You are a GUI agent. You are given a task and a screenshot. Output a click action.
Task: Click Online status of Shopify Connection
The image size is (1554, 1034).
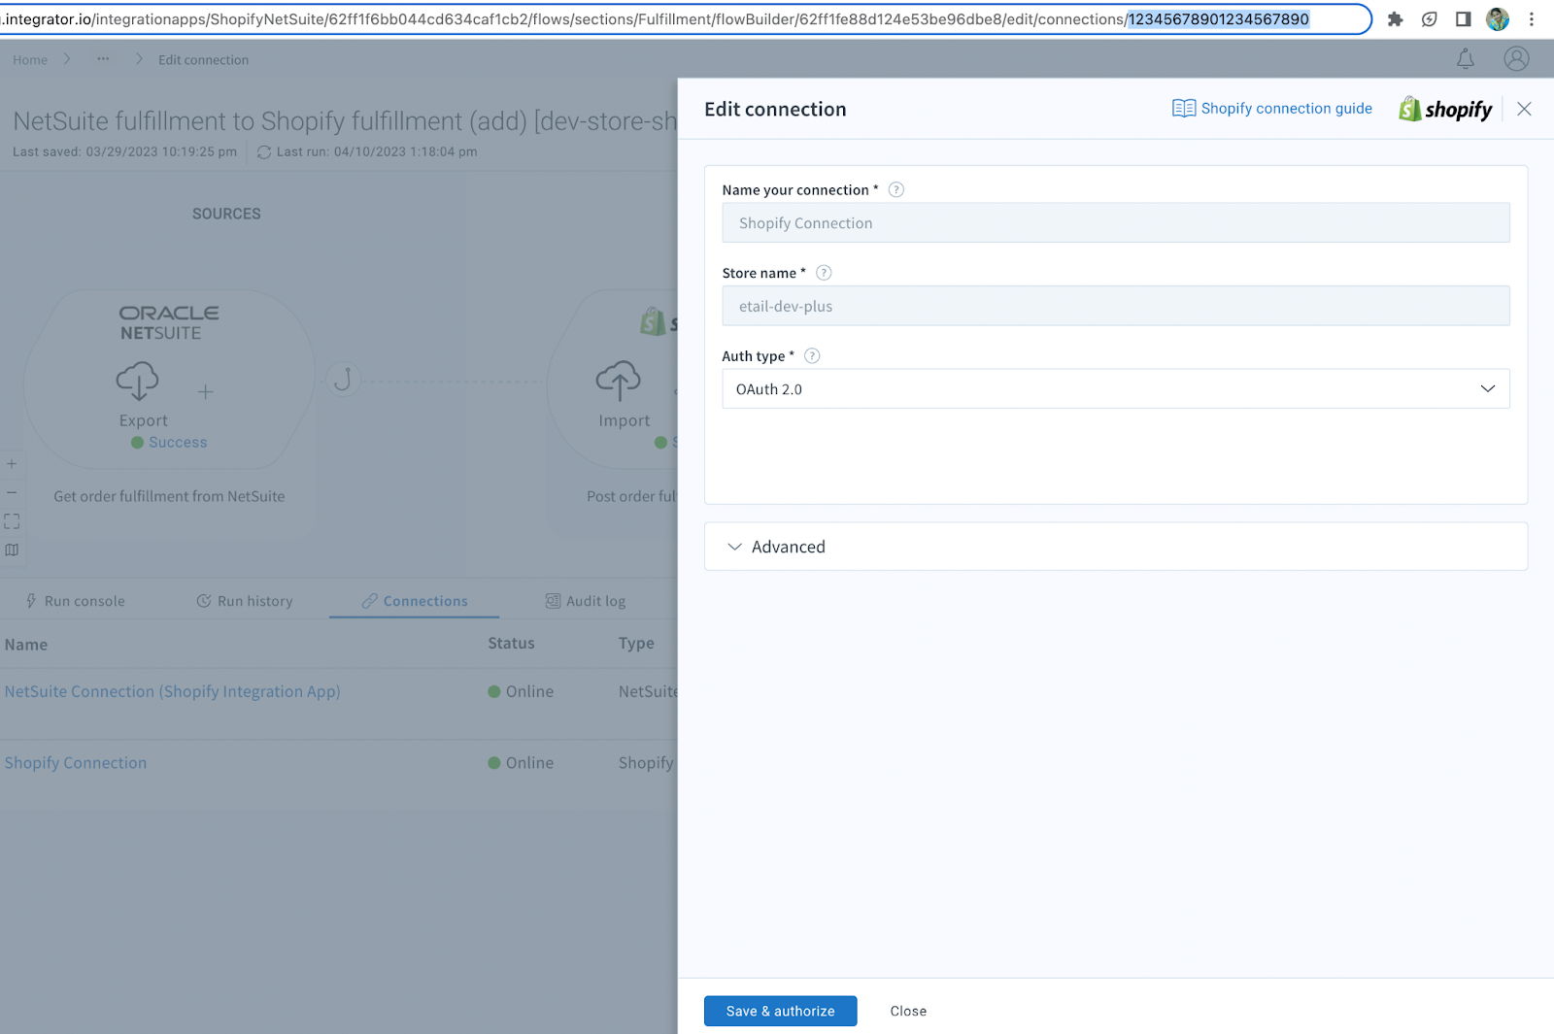[x=522, y=763]
